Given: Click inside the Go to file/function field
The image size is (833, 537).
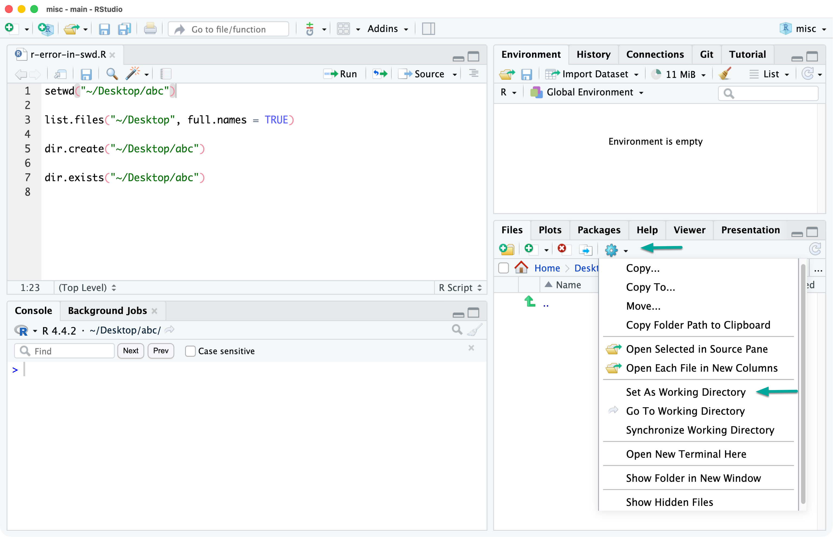Looking at the screenshot, I should [x=228, y=29].
